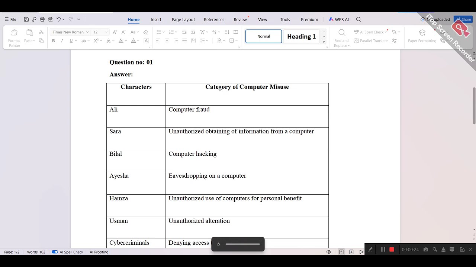Click the eye protection mode icon
Viewport: 476px width, 267px height.
coord(329,252)
